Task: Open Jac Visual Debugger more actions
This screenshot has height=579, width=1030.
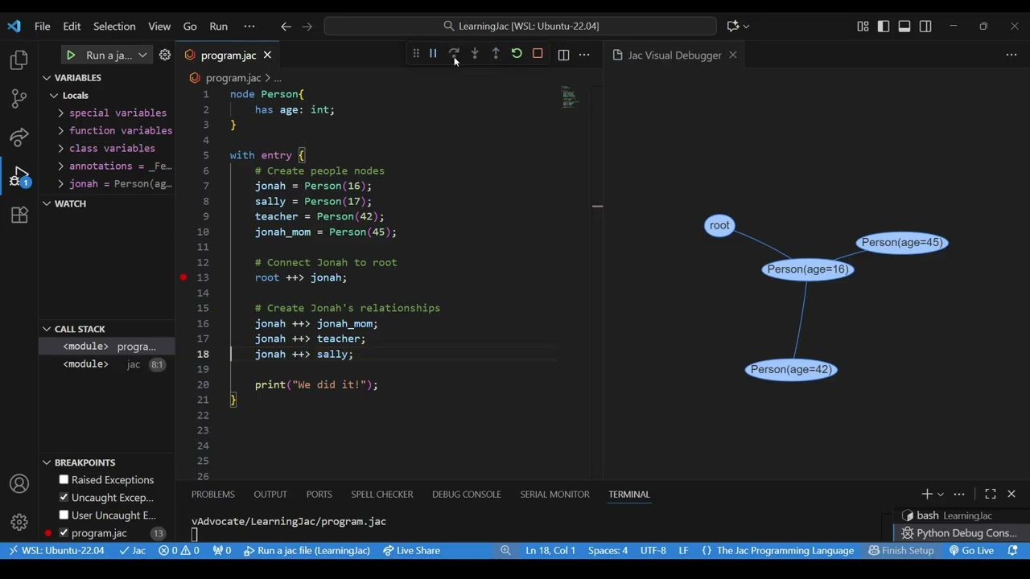Action: click(1011, 55)
